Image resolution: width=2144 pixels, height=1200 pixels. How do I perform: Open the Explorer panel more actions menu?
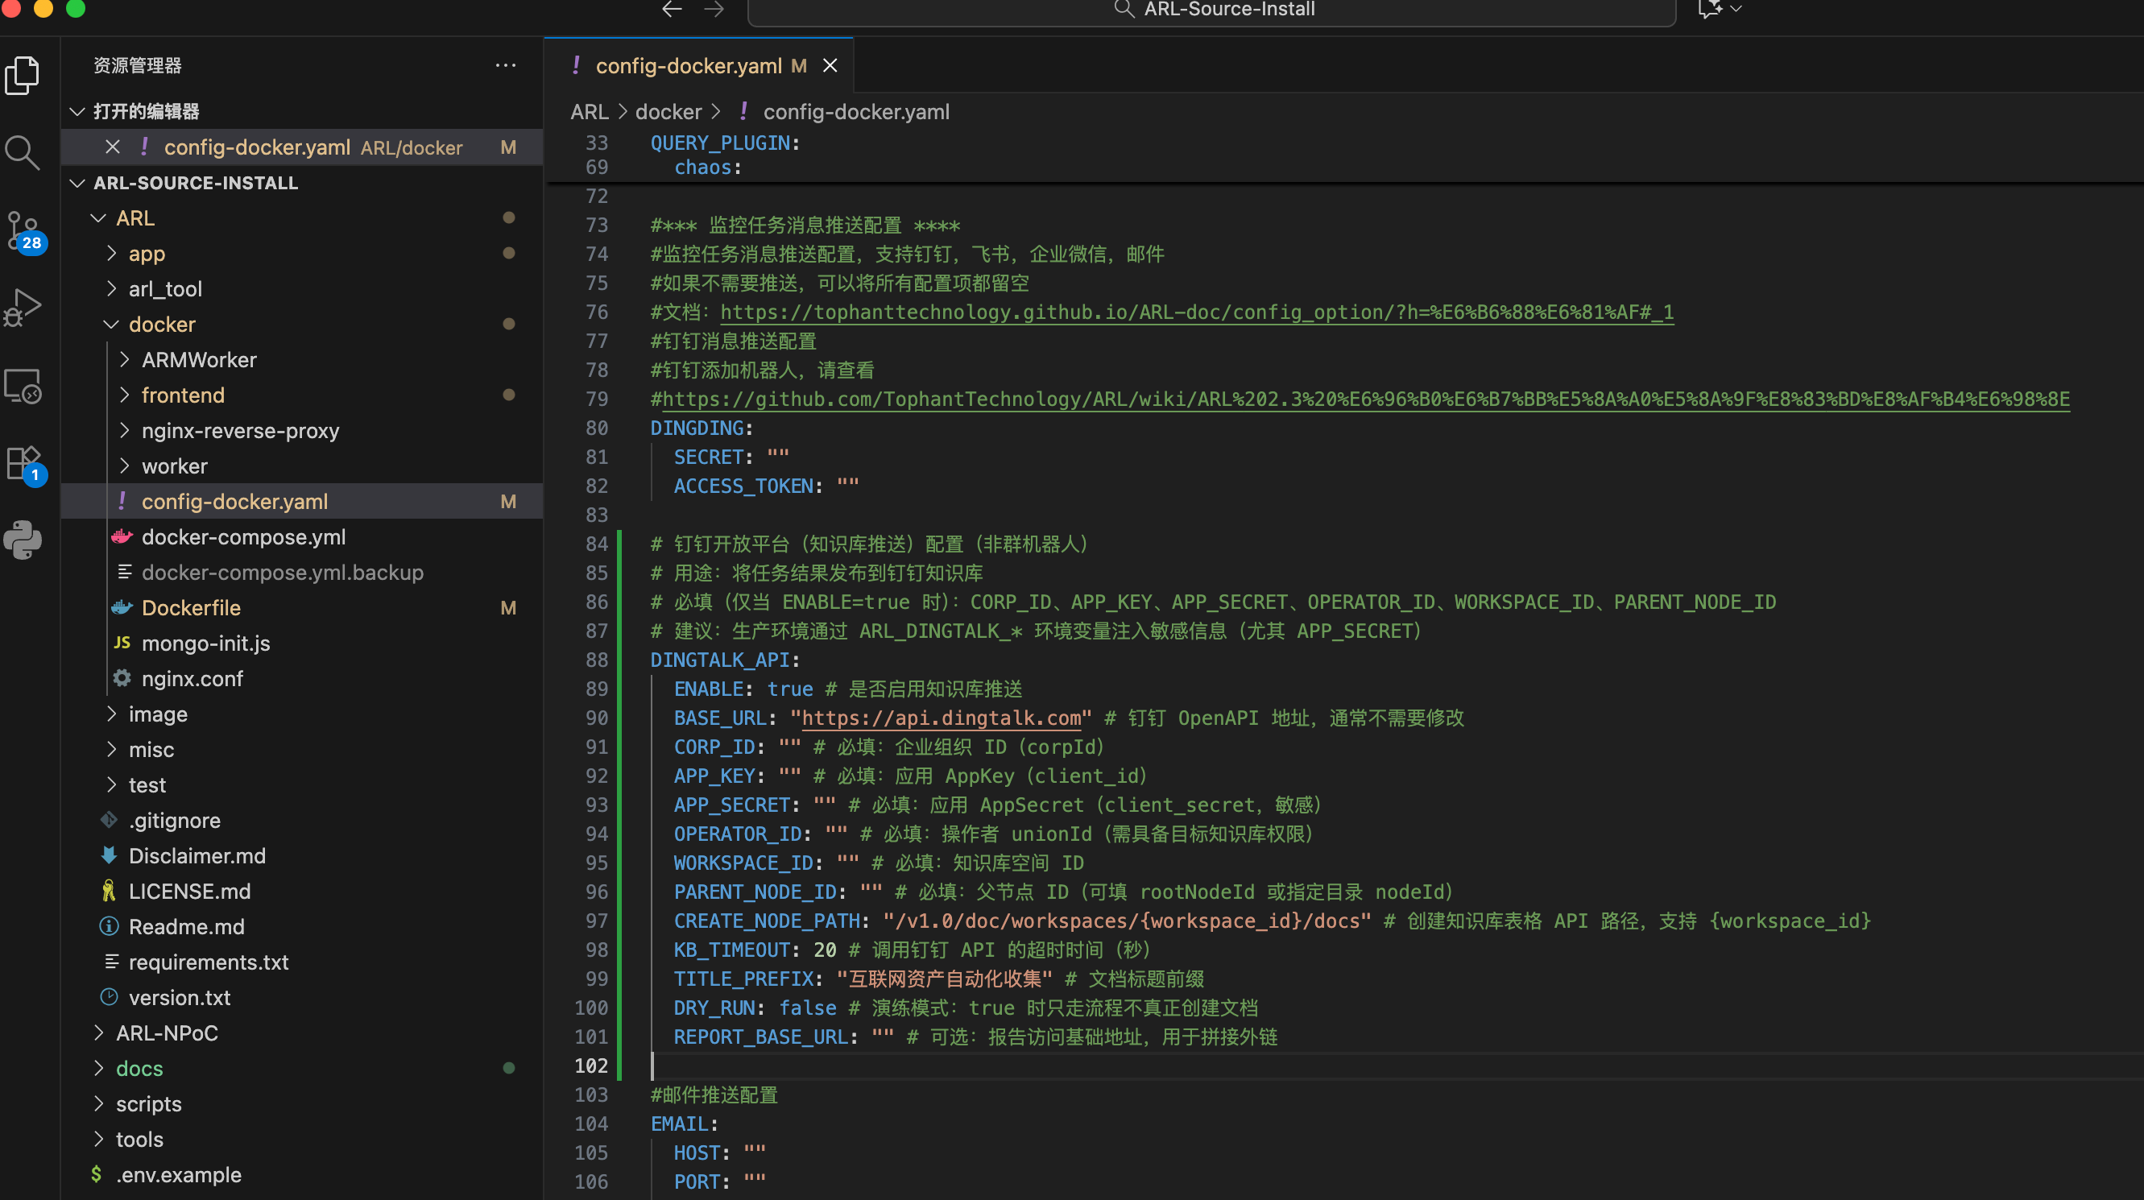point(505,66)
